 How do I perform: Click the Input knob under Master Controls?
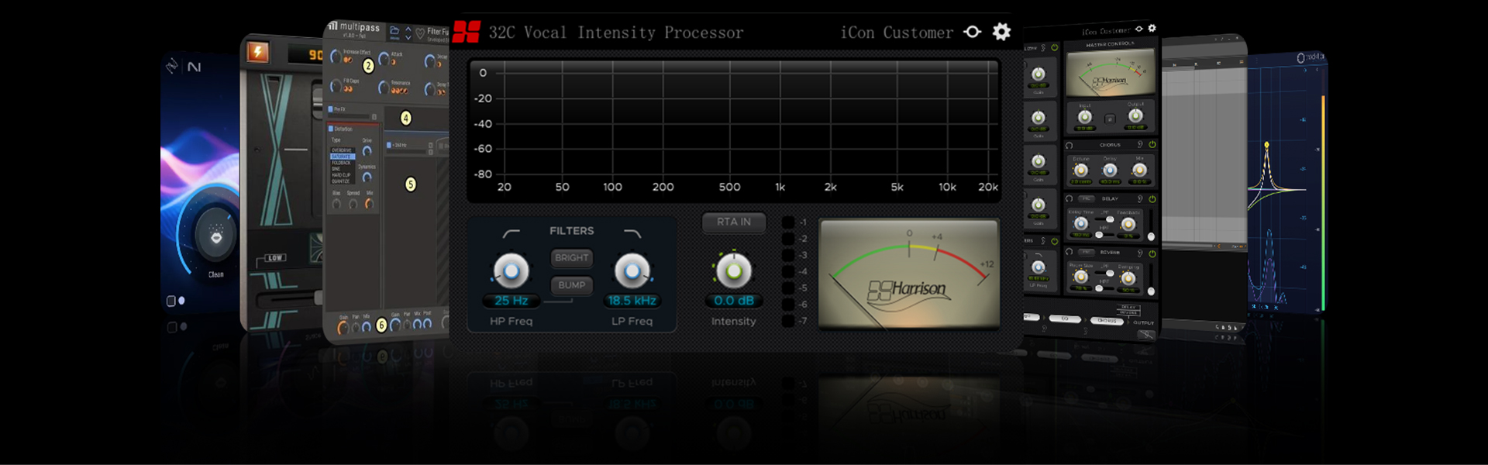coord(1084,116)
